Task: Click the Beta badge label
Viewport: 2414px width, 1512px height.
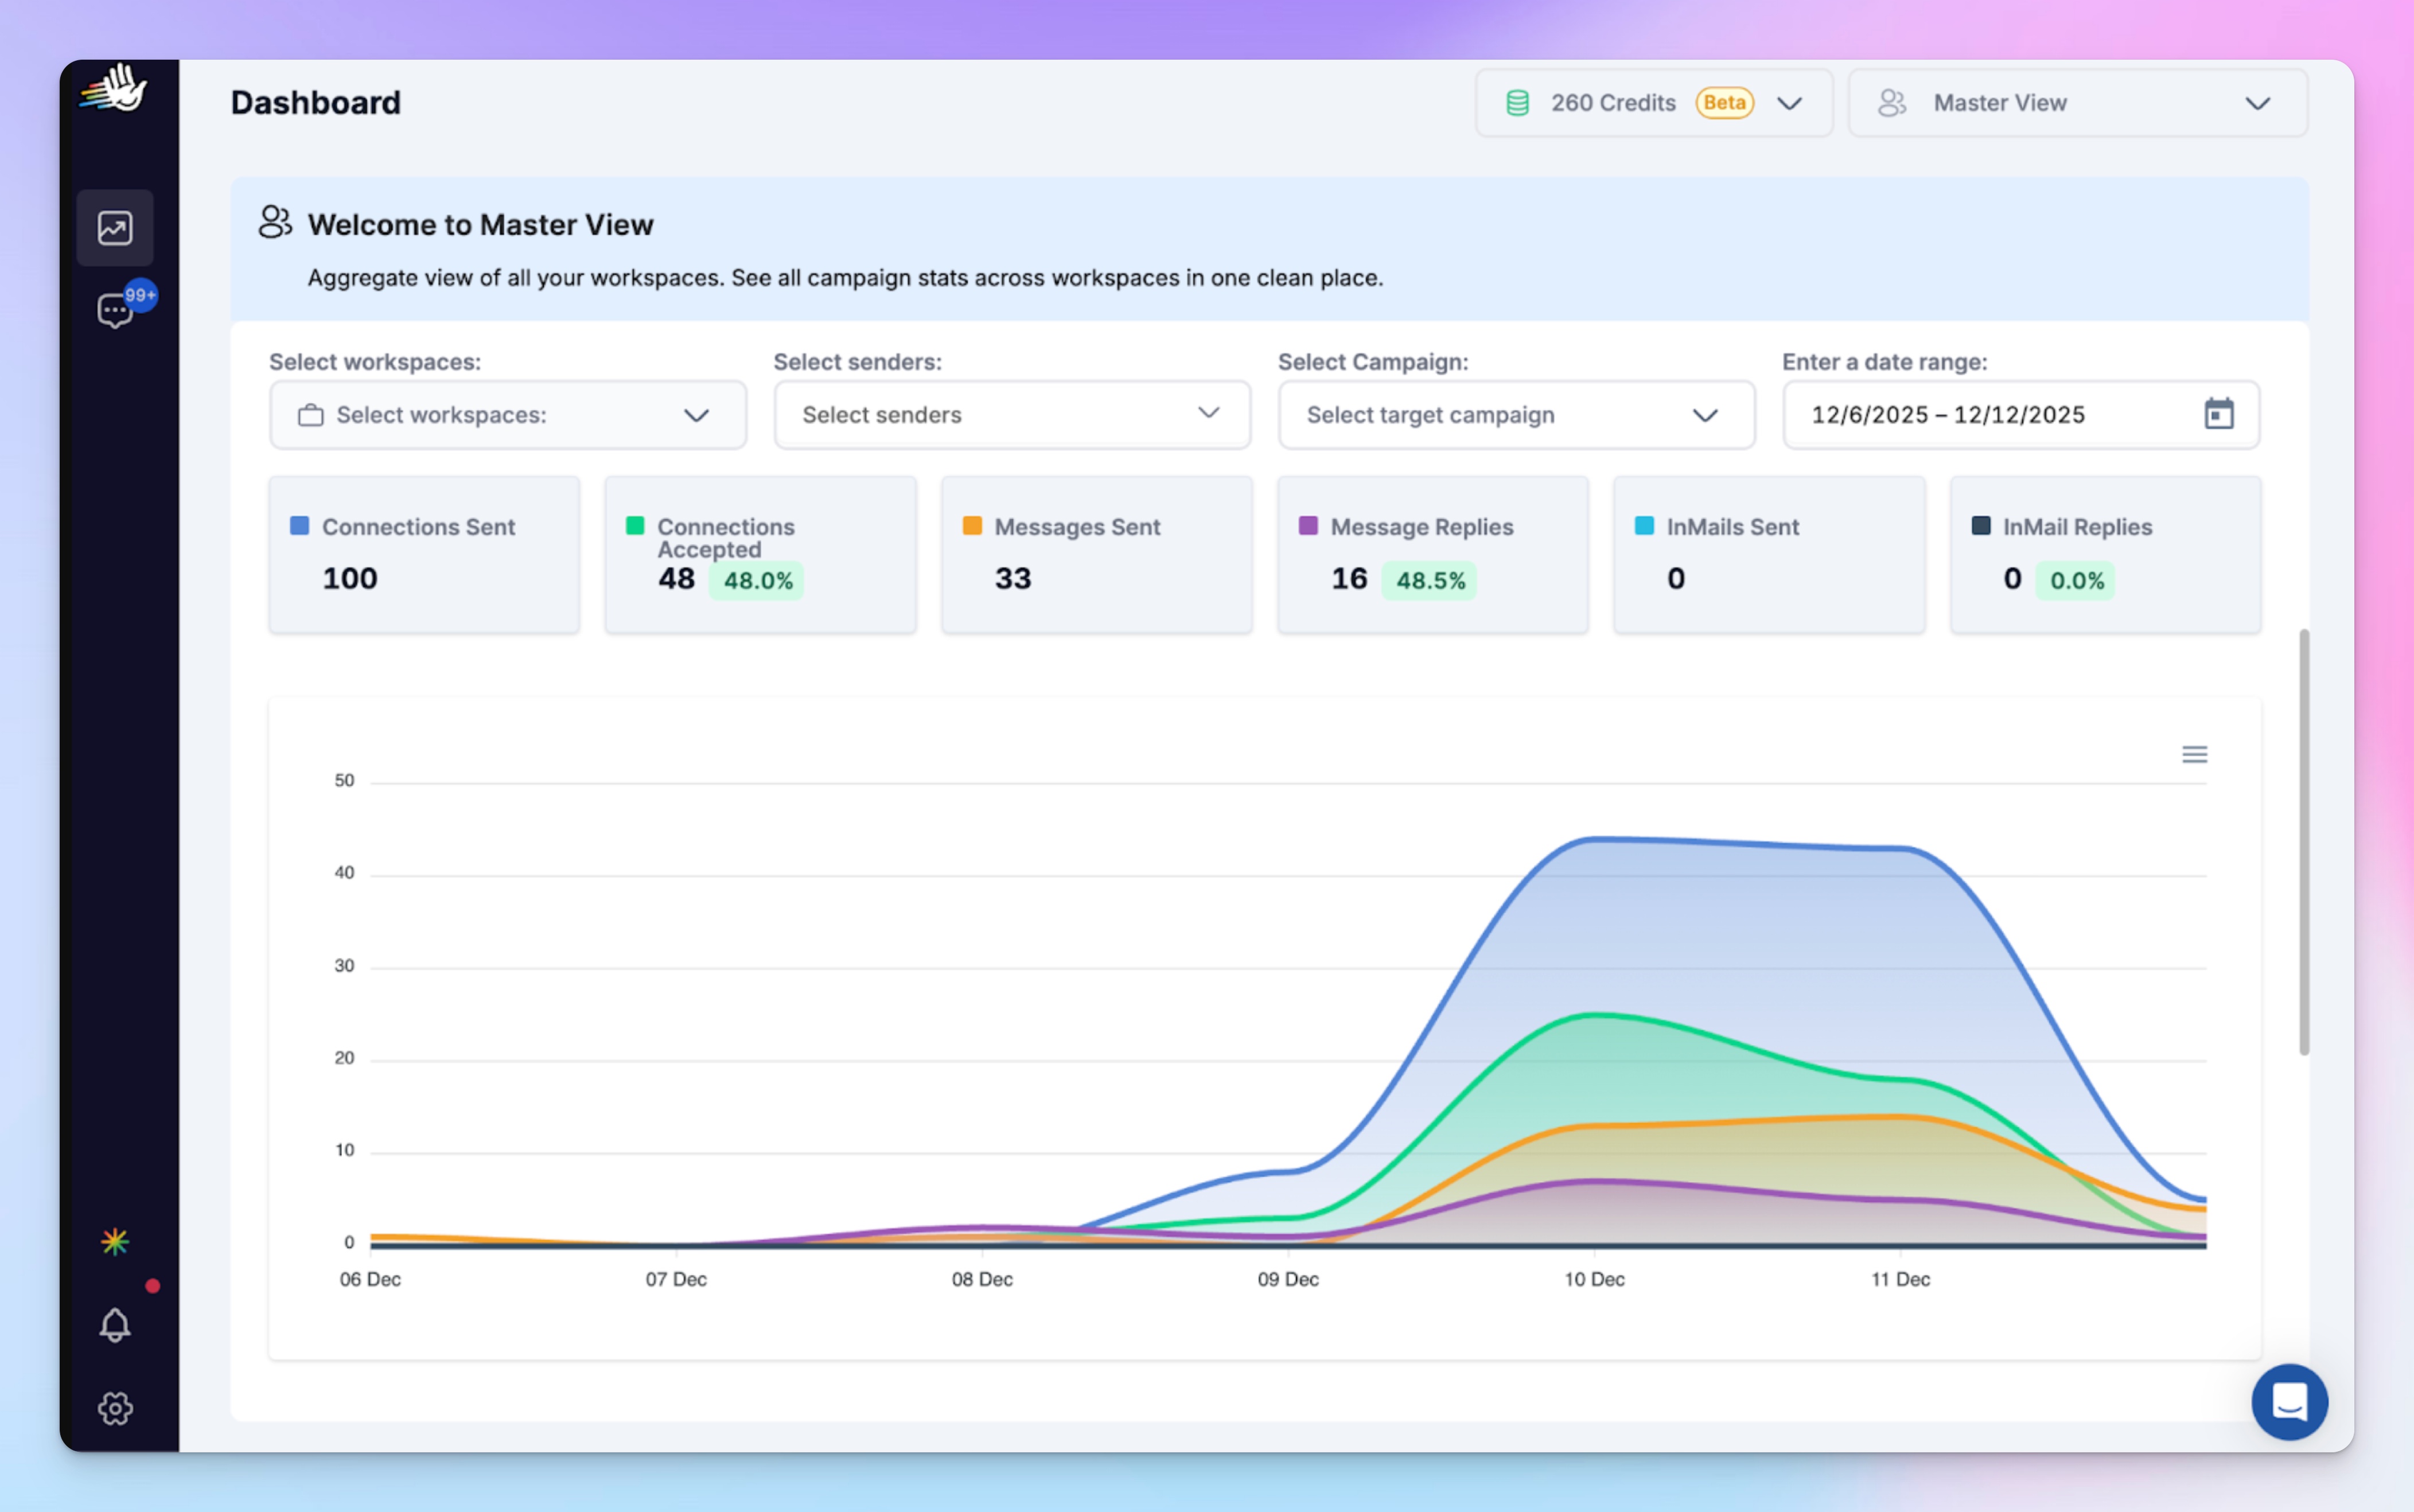Action: pyautogui.click(x=1724, y=103)
